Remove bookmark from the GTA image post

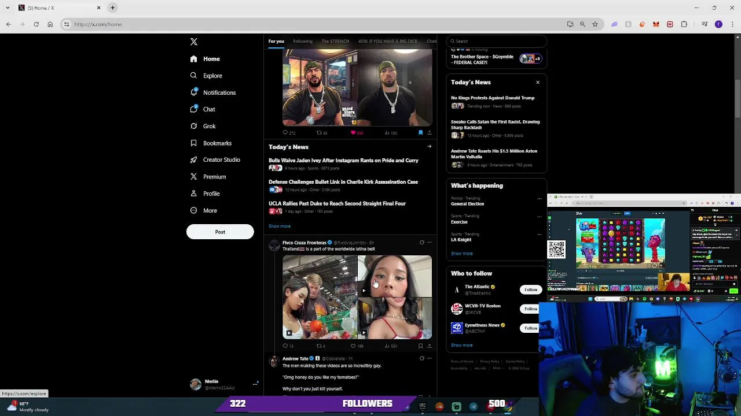tap(420, 133)
